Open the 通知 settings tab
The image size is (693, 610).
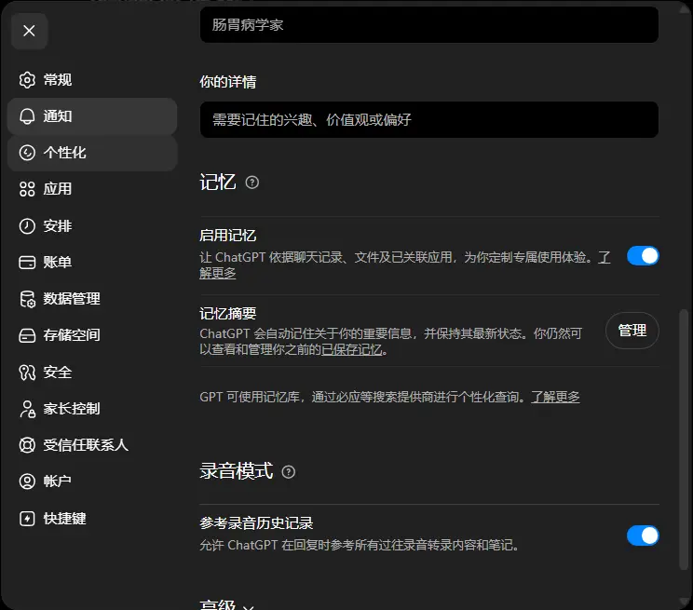(x=92, y=116)
